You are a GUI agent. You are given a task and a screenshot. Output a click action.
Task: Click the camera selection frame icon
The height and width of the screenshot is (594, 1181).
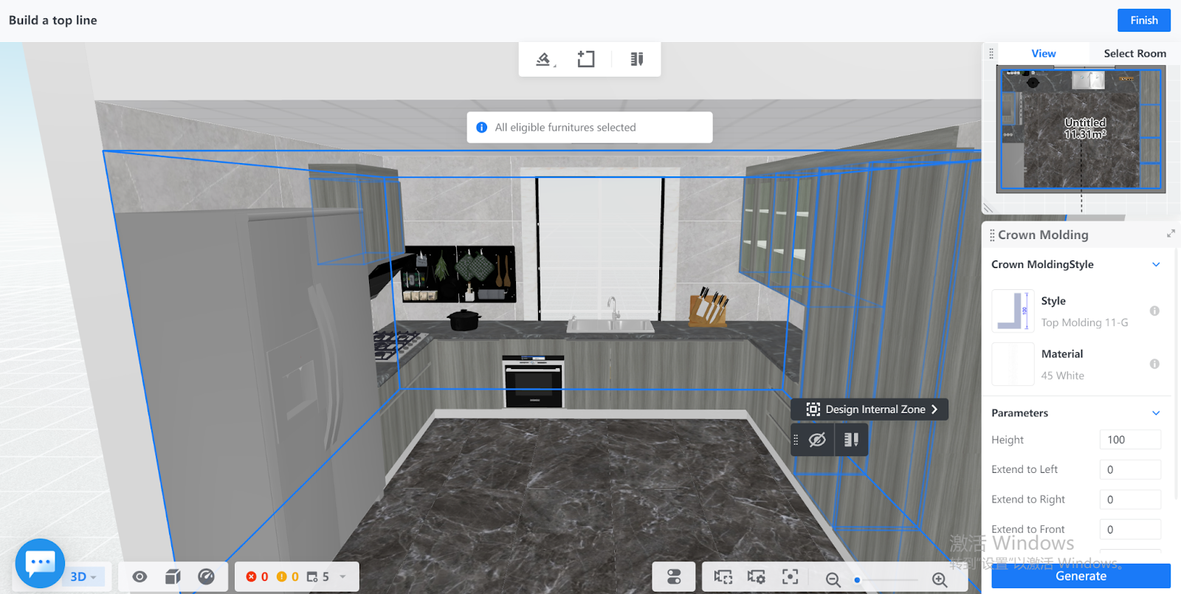click(x=723, y=578)
